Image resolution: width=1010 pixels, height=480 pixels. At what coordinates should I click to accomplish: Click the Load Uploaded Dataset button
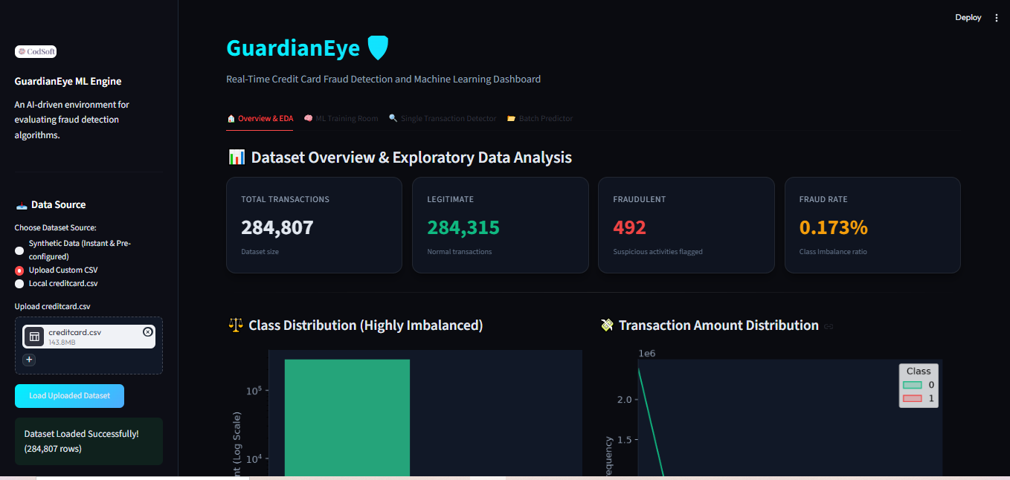69,396
